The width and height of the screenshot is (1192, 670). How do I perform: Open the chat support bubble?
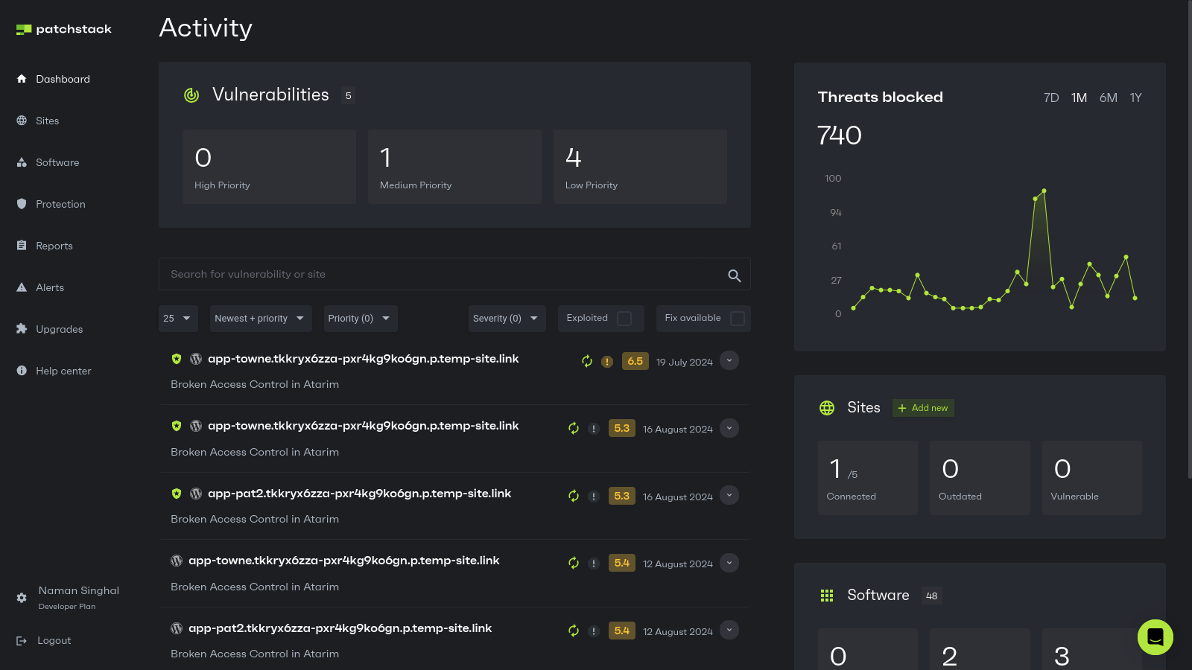pyautogui.click(x=1155, y=637)
